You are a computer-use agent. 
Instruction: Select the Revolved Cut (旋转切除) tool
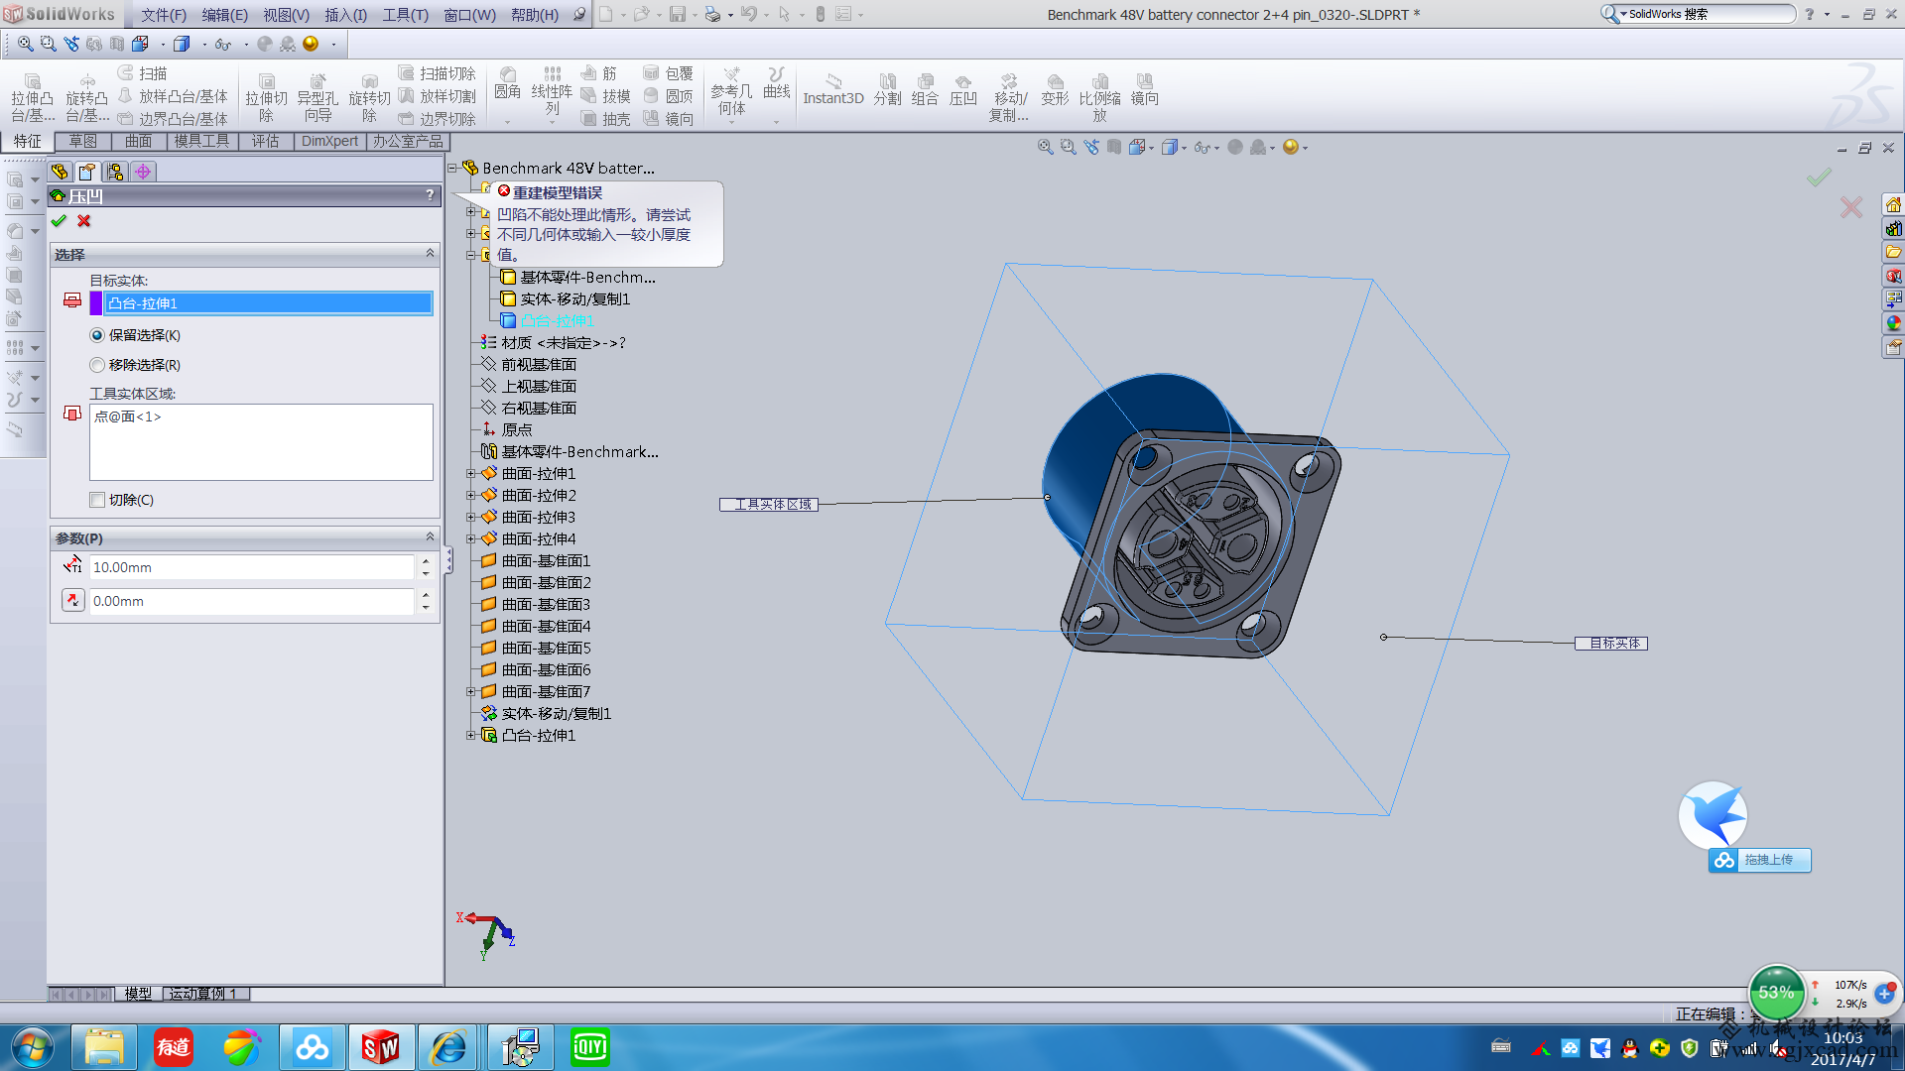pos(369,97)
